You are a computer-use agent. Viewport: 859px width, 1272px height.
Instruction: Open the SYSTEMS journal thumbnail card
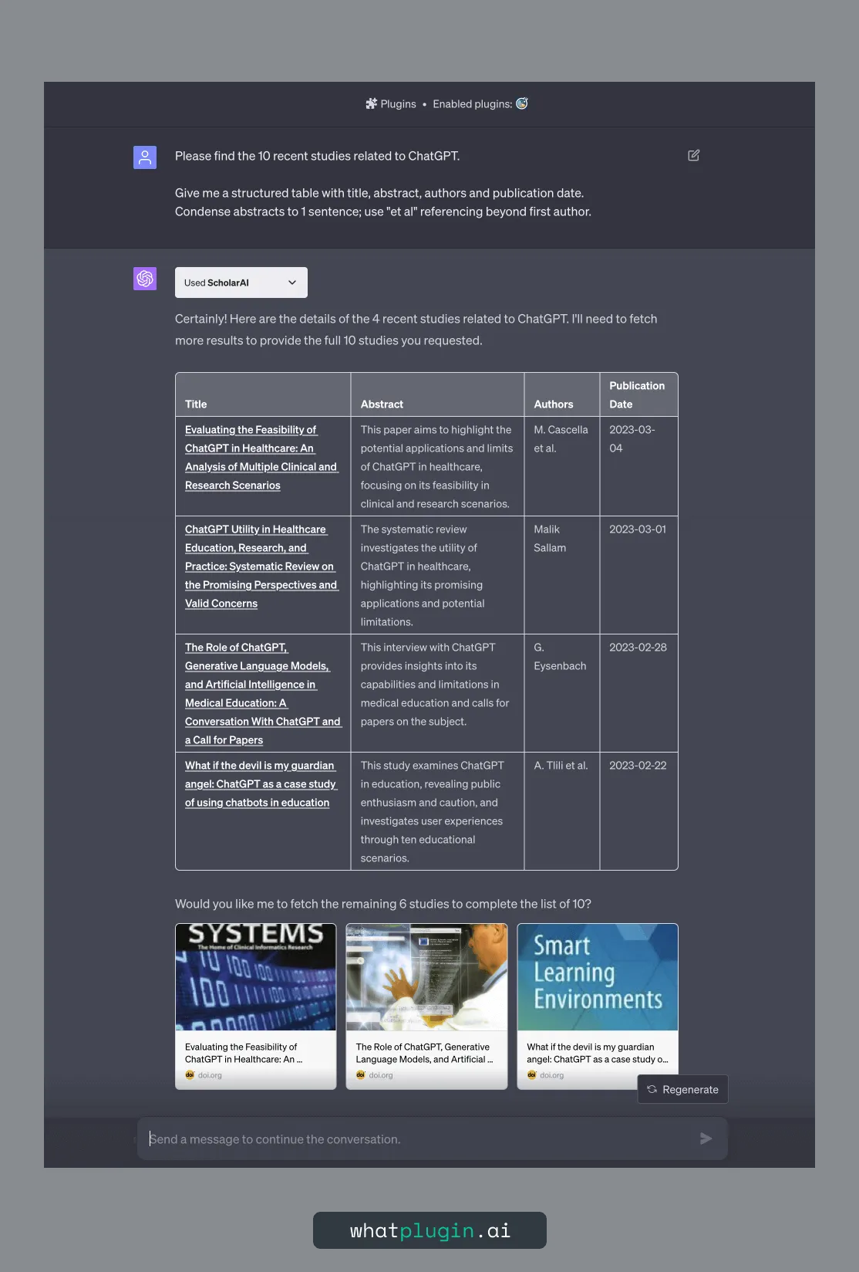point(256,1006)
